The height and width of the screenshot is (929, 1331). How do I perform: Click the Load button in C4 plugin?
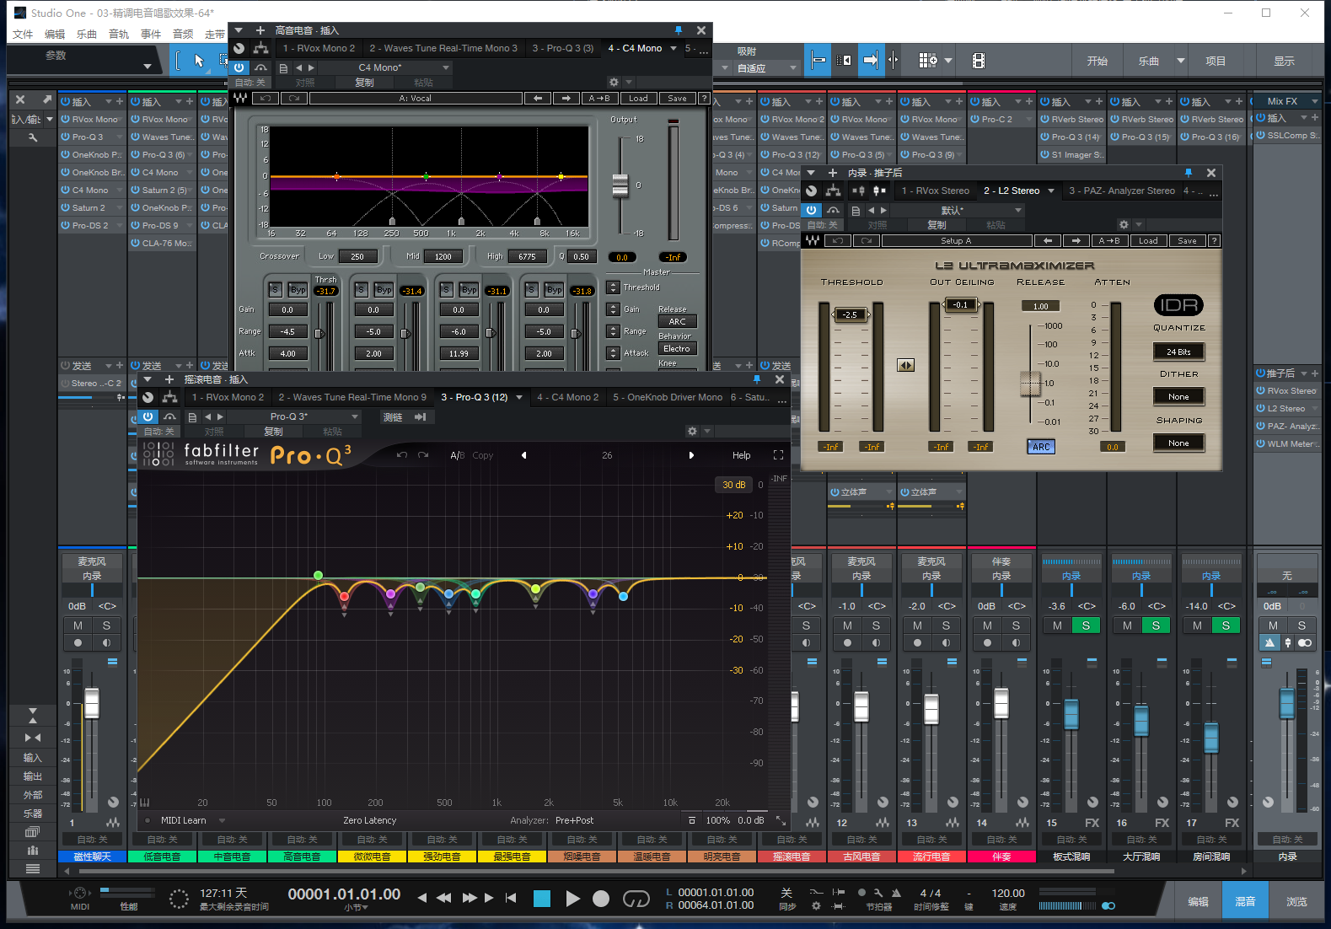(x=638, y=99)
